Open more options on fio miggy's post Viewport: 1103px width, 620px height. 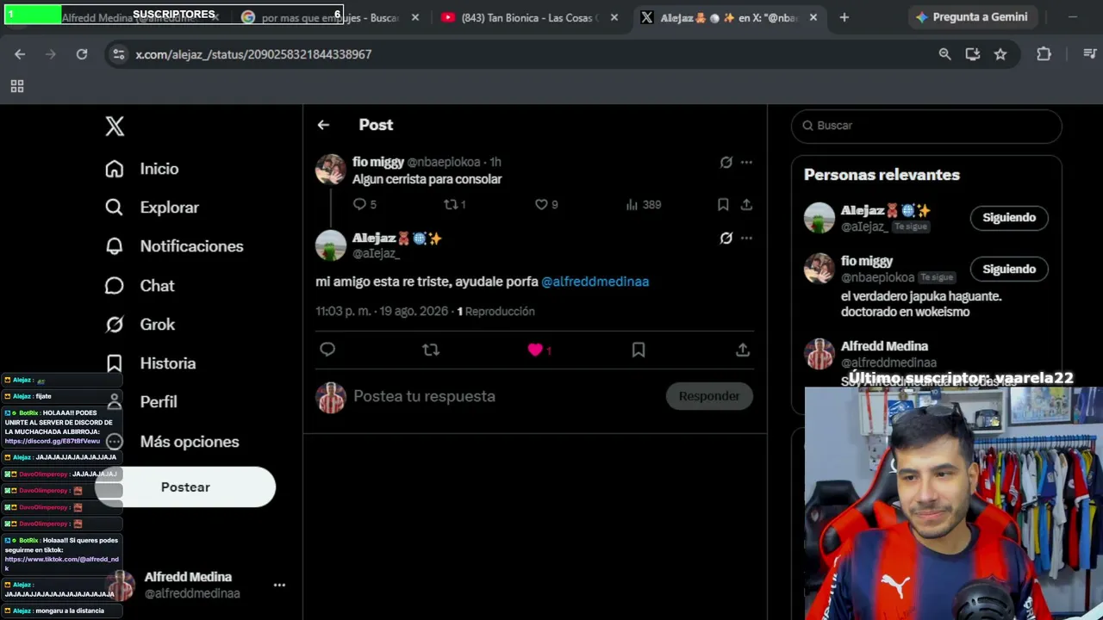point(746,162)
